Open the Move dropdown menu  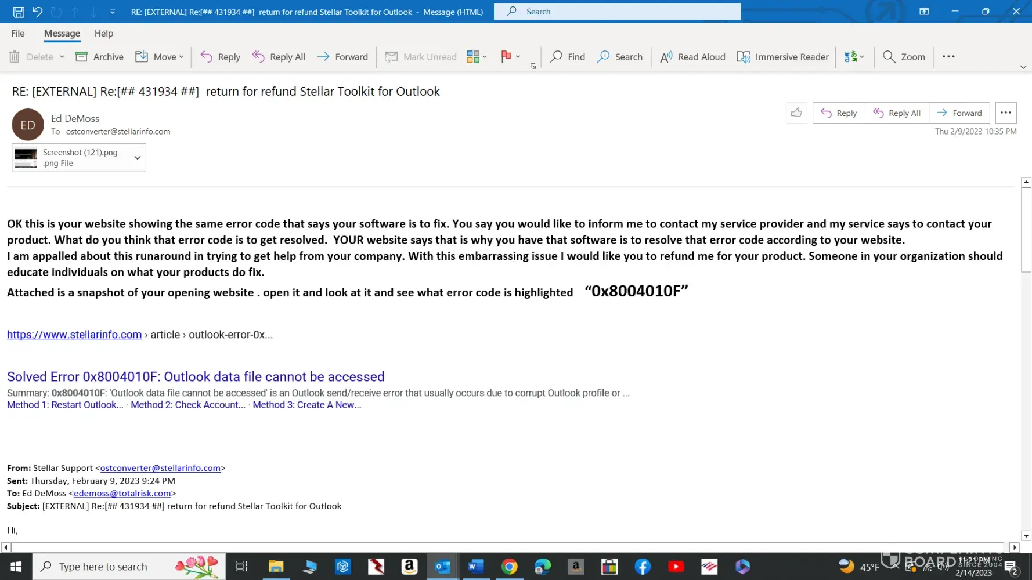160,57
